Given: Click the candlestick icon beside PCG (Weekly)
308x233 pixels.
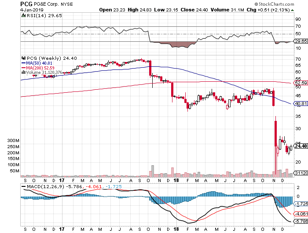Looking at the screenshot, I should coord(24,58).
